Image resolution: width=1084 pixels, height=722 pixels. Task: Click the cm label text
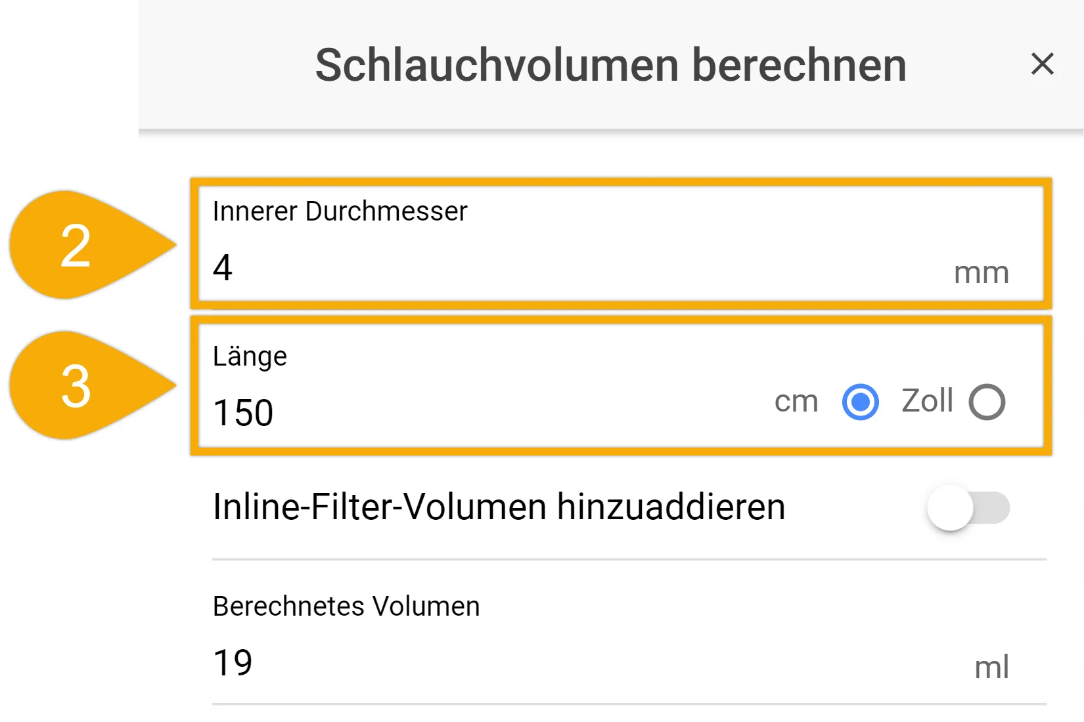tap(796, 402)
